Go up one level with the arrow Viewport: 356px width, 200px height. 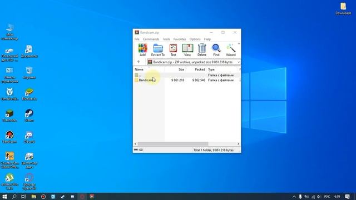(x=139, y=62)
